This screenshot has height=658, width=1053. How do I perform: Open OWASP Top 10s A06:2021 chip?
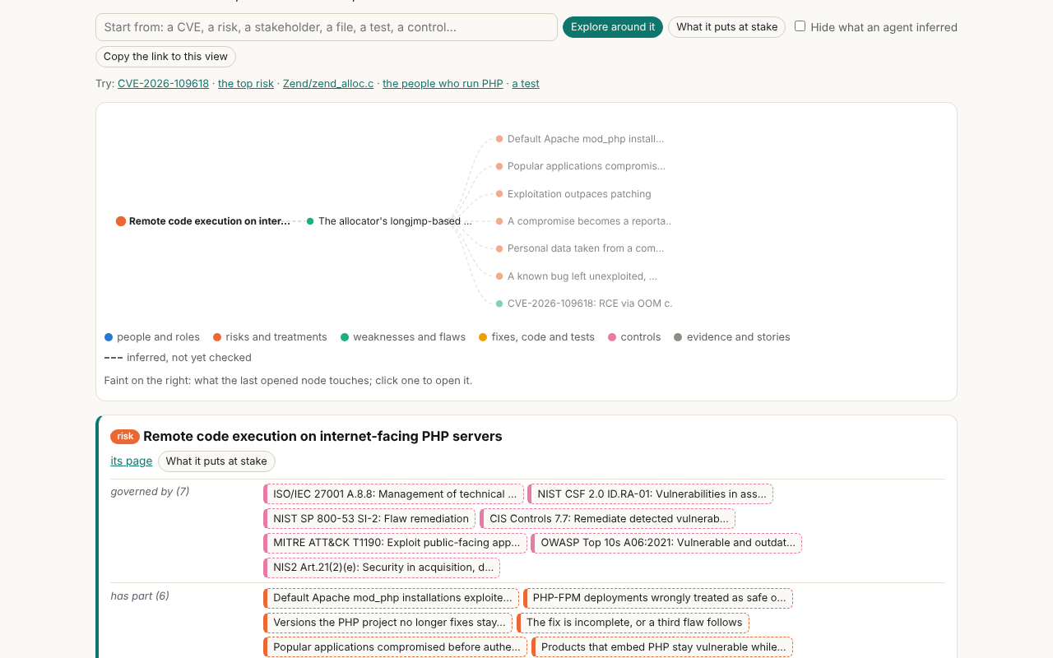(x=666, y=543)
